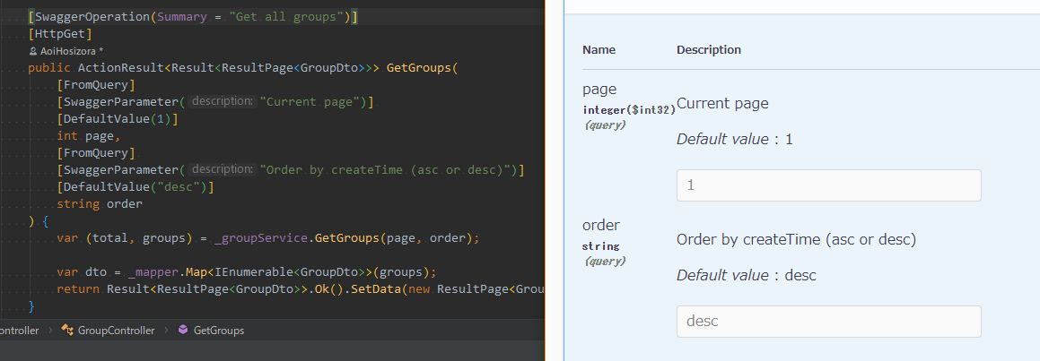The image size is (1040, 361).
Task: Click the [DefaultValue("desc")] attribute
Action: pyautogui.click(x=135, y=187)
